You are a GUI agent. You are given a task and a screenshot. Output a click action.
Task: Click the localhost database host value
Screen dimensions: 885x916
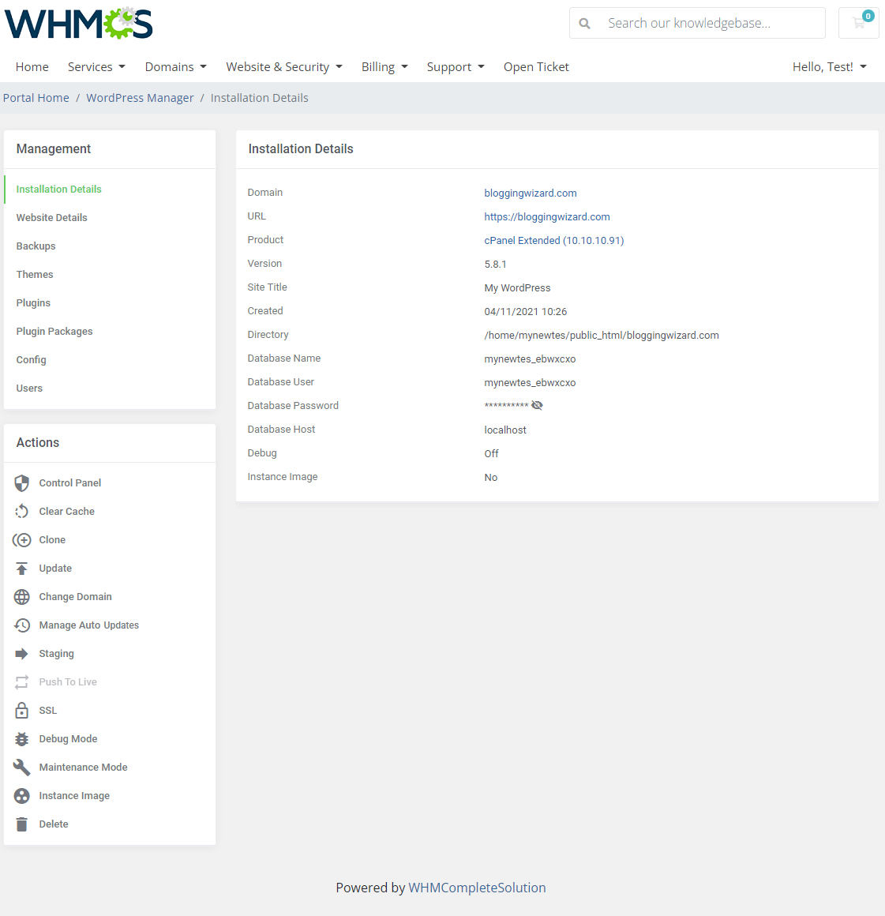click(x=504, y=430)
